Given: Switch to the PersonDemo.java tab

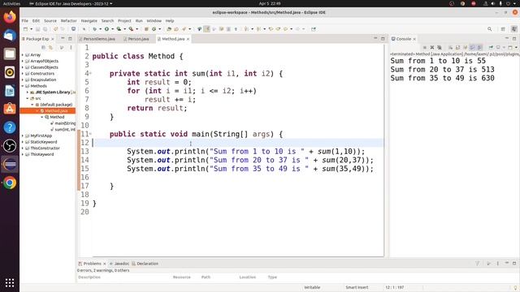Looking at the screenshot, I should coord(99,39).
